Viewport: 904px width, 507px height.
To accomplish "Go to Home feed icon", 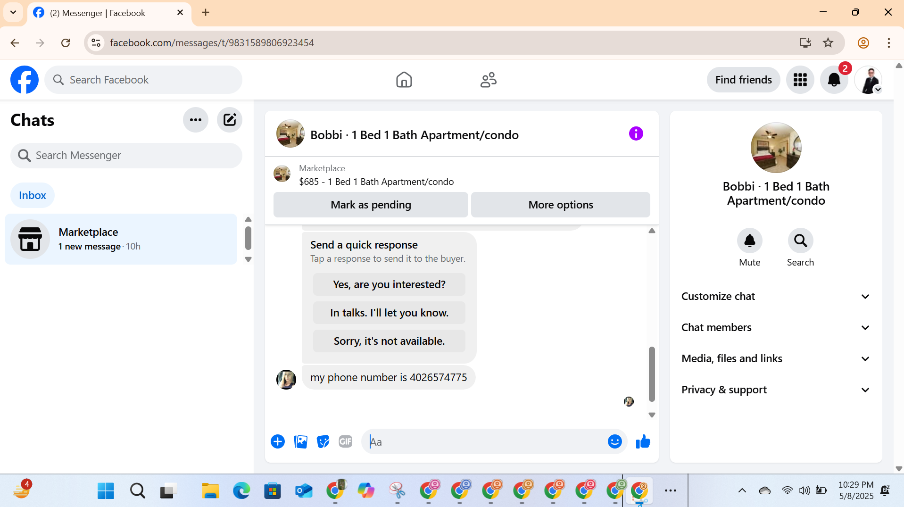I will tap(404, 80).
